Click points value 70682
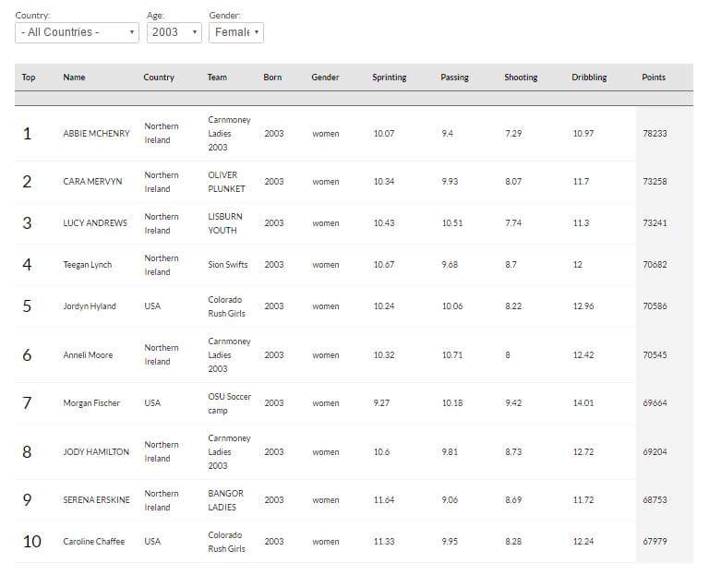 pyautogui.click(x=655, y=265)
